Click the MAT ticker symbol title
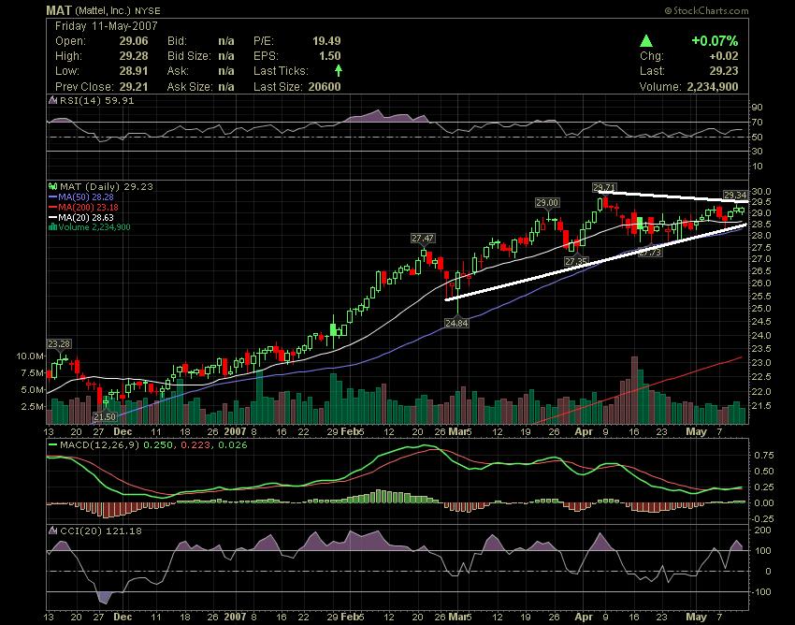This screenshot has width=795, height=625. pos(58,10)
